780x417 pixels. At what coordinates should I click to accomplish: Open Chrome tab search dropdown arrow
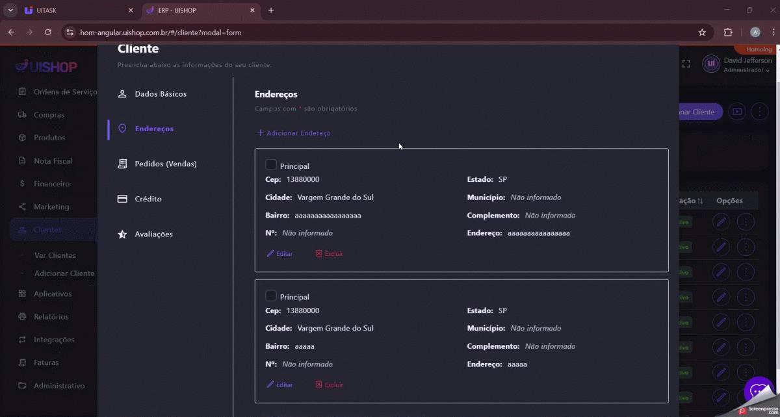coord(10,10)
